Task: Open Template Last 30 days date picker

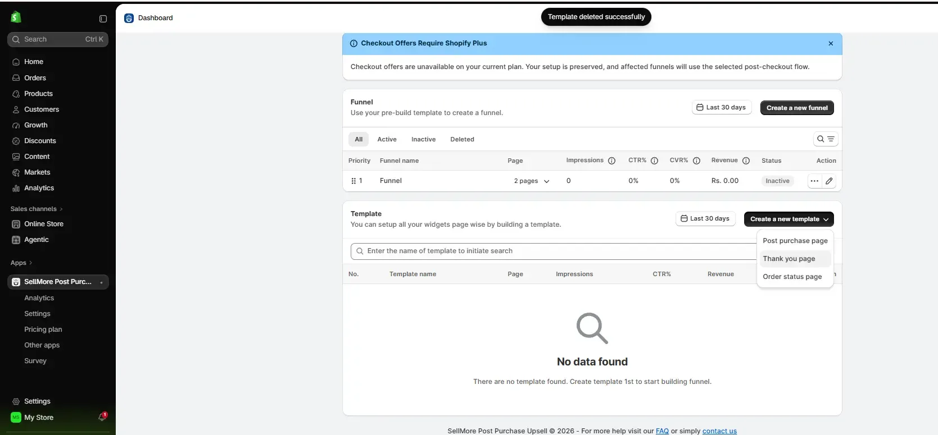Action: [x=705, y=218]
